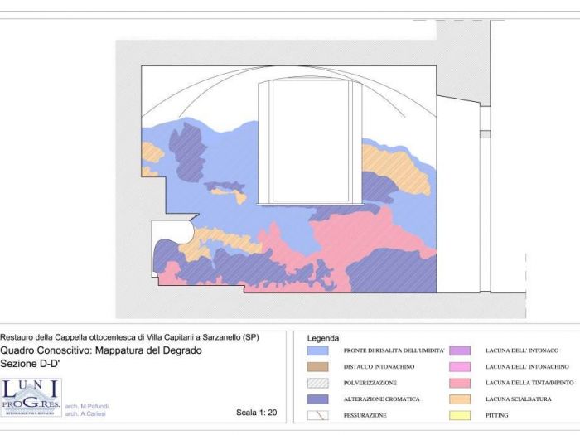Screen dimensions: 580x435
Task: Click the Lacuna Scialbatura orange swatch
Action: click(x=459, y=399)
